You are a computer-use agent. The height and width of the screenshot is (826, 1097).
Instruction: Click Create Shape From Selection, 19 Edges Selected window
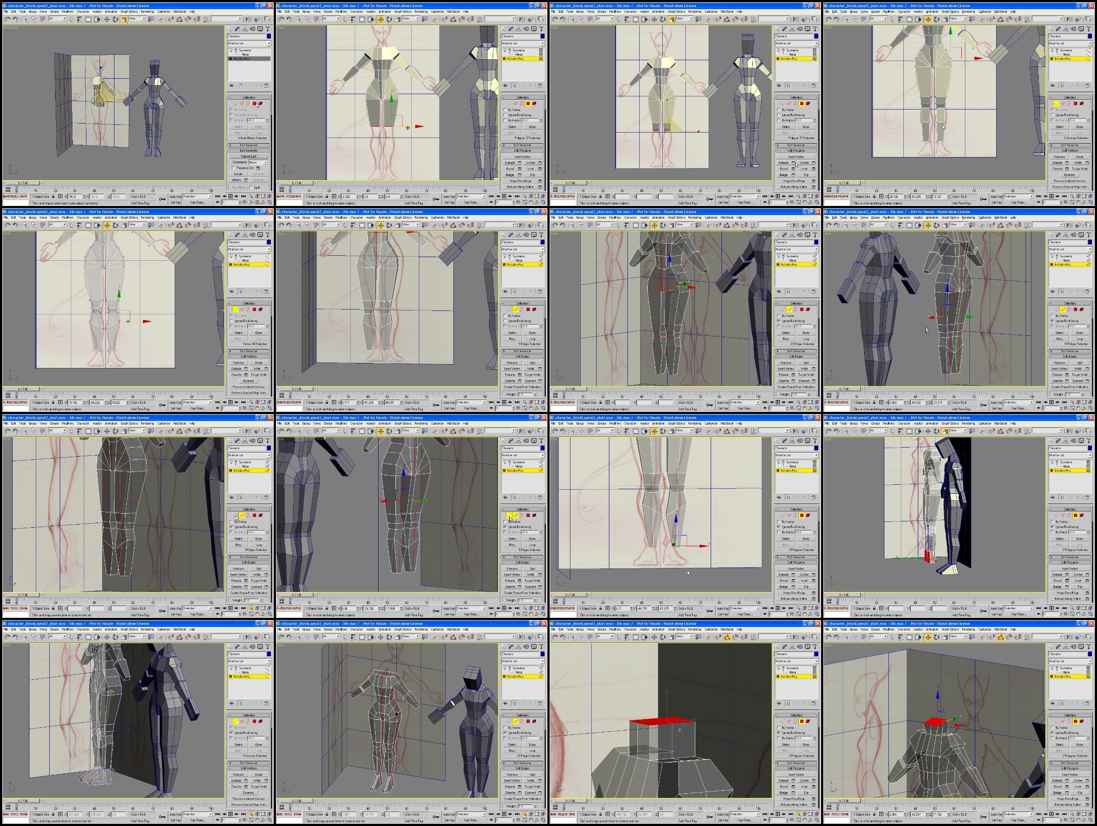[1070, 387]
